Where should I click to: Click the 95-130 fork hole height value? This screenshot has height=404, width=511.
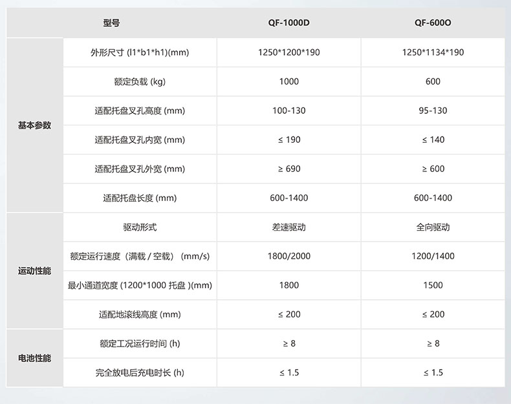click(x=433, y=111)
